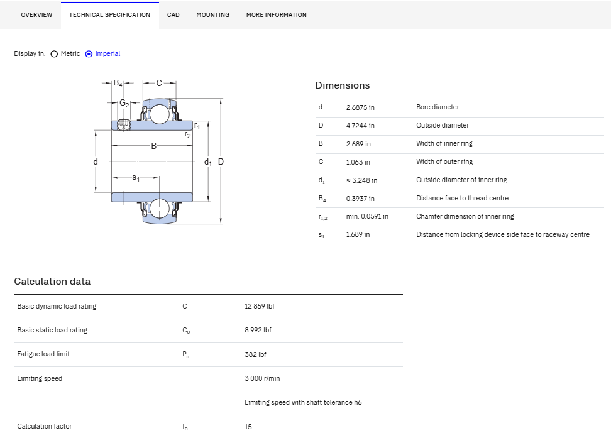Click the value ≈ 3.248 in
The image size is (611, 443).
(x=361, y=180)
